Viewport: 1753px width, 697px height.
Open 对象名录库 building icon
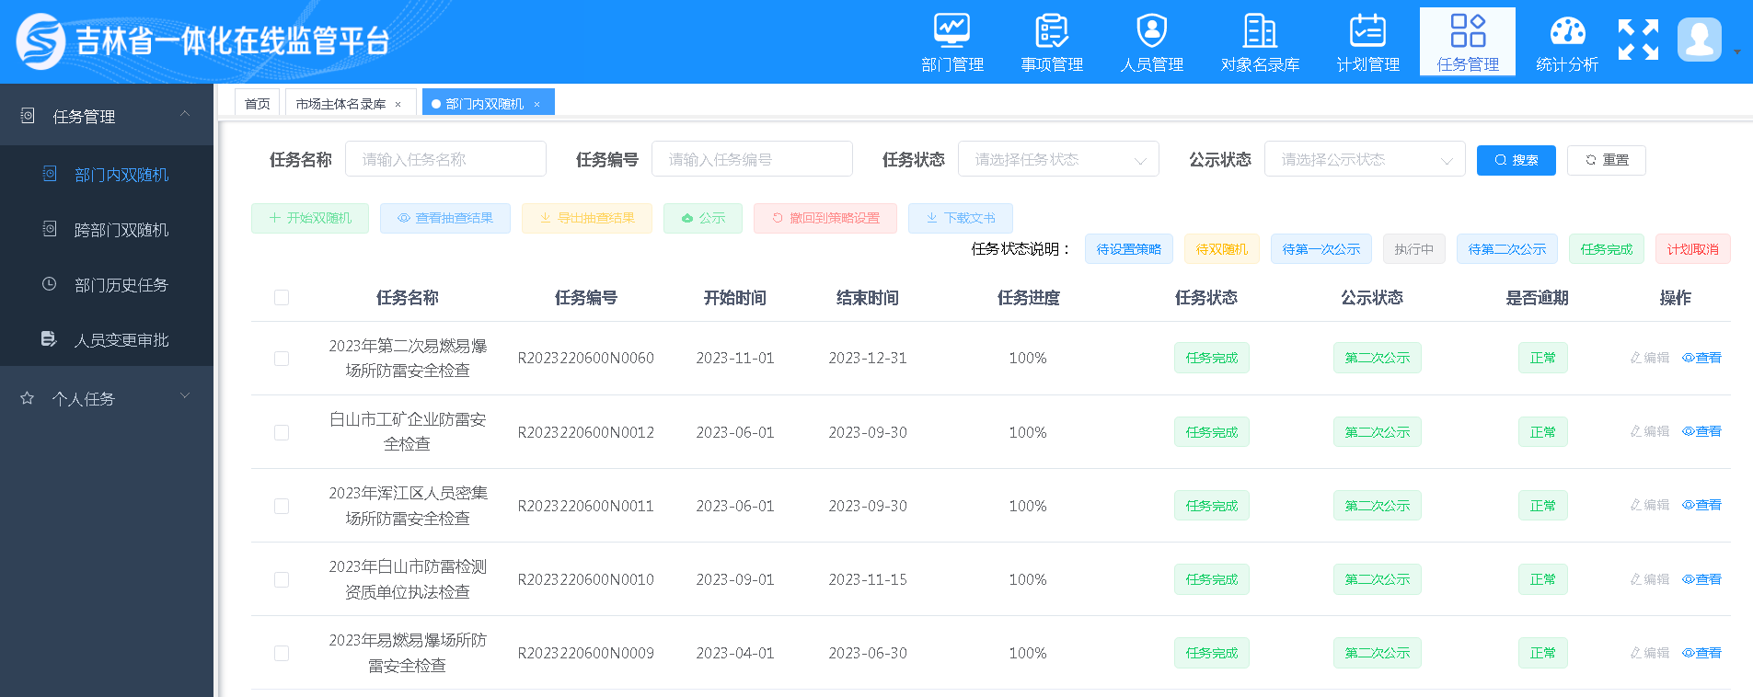(x=1260, y=30)
